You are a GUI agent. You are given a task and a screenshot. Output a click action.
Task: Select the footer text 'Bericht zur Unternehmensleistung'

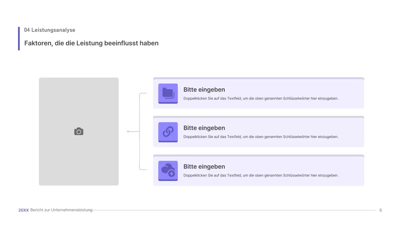coord(61,210)
